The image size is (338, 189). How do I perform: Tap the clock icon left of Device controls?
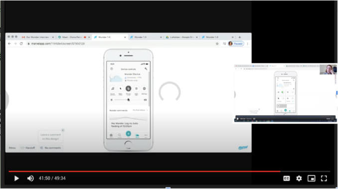coord(112,69)
